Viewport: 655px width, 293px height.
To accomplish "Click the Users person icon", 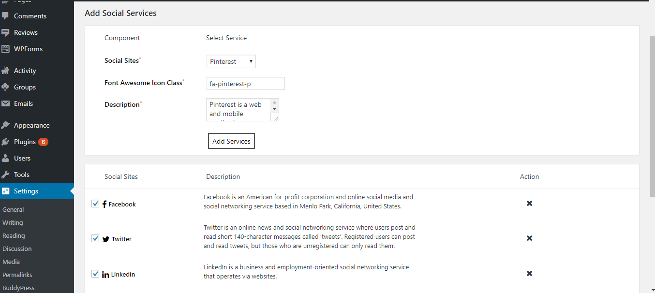I will tap(6, 158).
